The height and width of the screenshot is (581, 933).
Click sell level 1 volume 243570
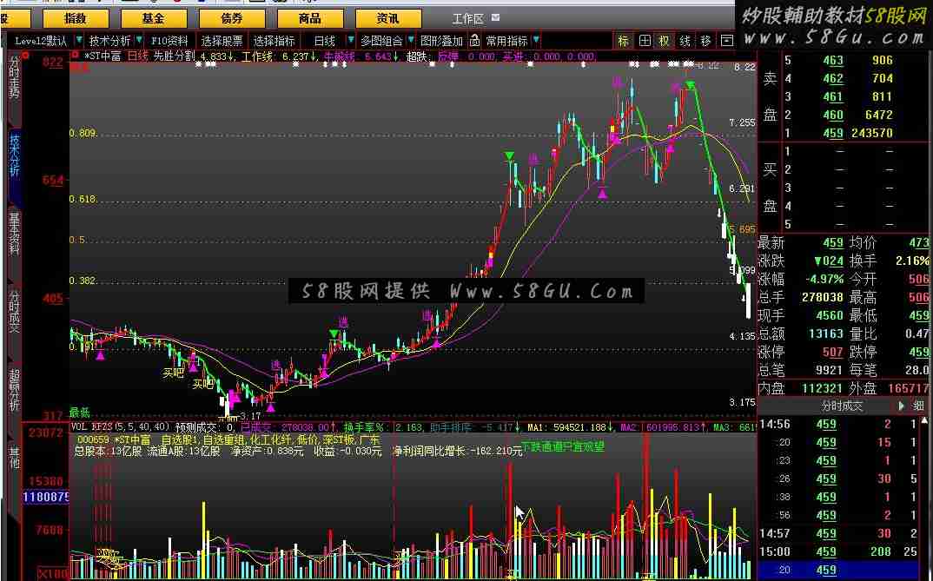(871, 133)
